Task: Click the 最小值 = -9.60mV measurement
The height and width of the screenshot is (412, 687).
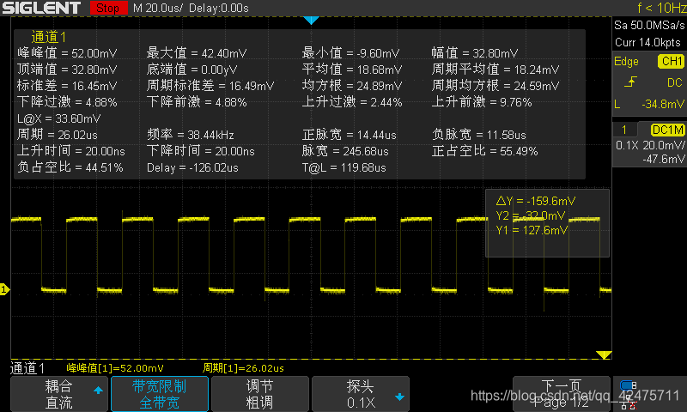Action: tap(351, 53)
